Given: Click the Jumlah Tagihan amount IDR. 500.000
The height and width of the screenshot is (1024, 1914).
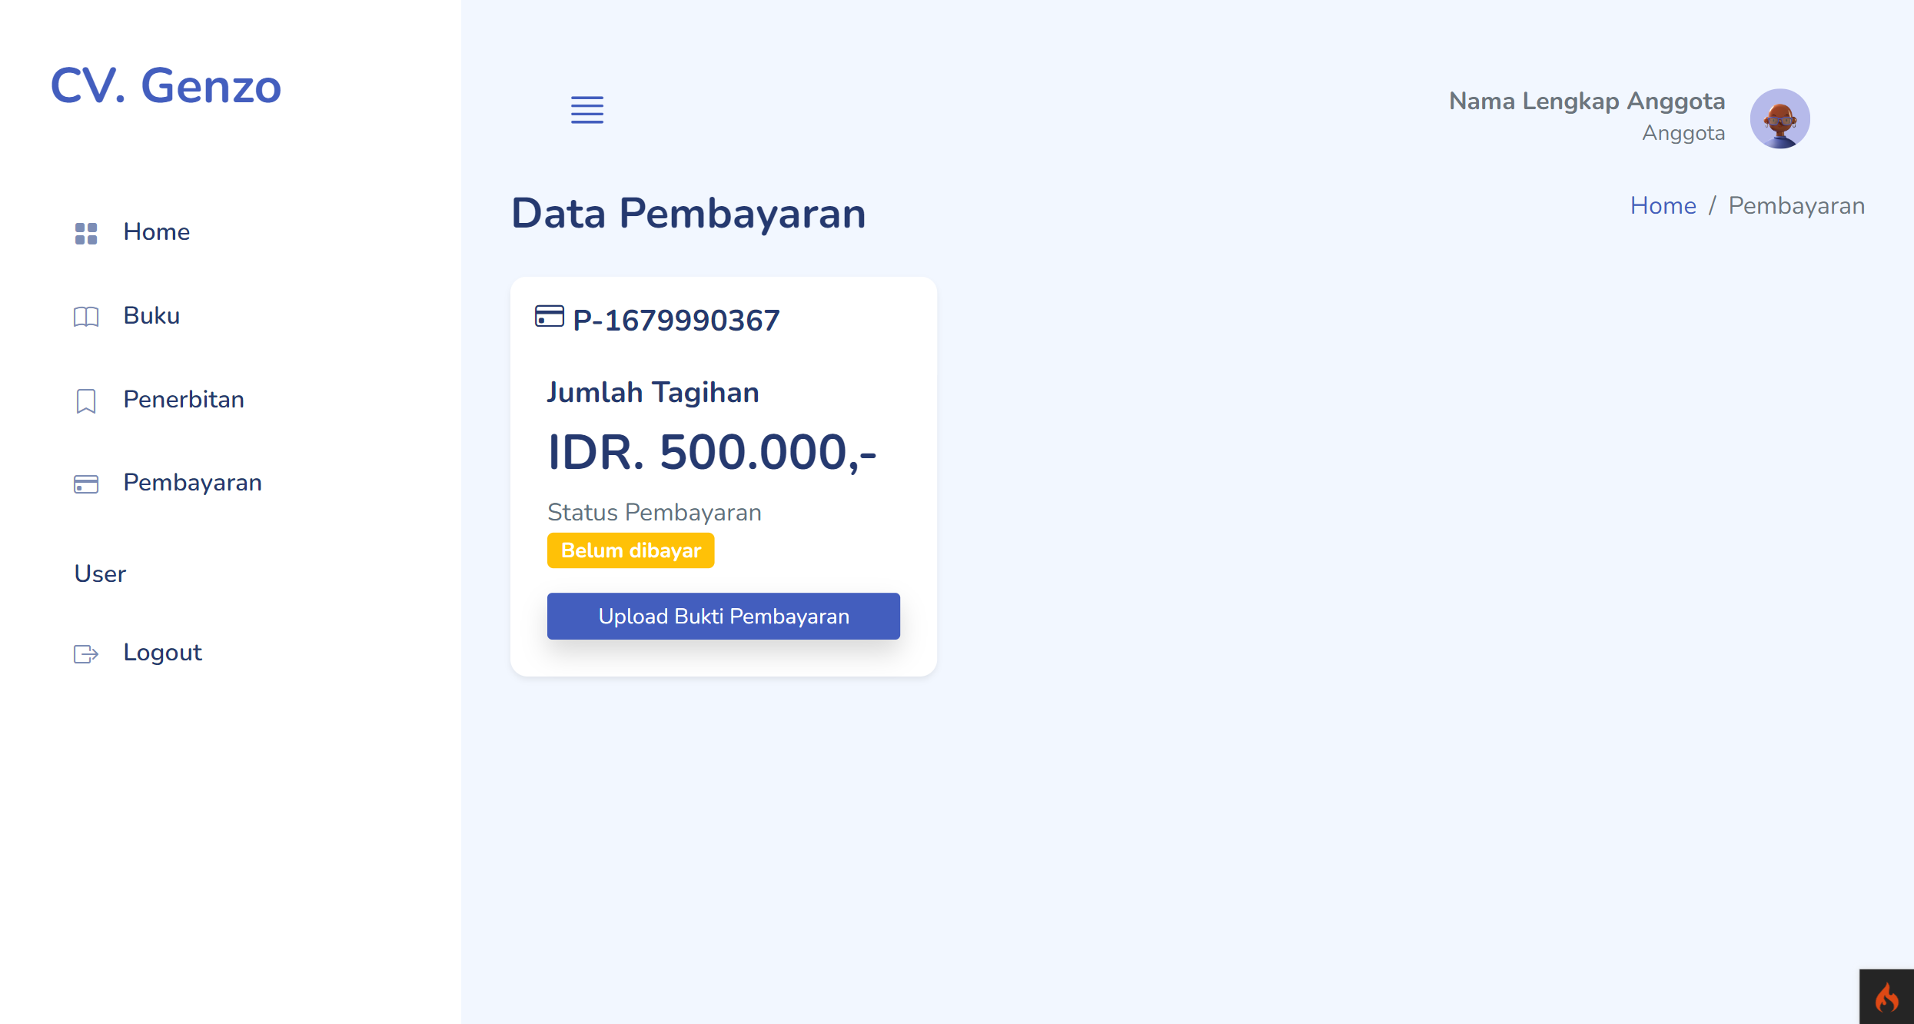Looking at the screenshot, I should click(713, 453).
